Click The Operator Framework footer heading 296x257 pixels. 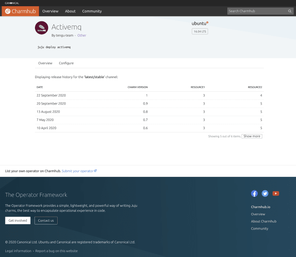36,194
